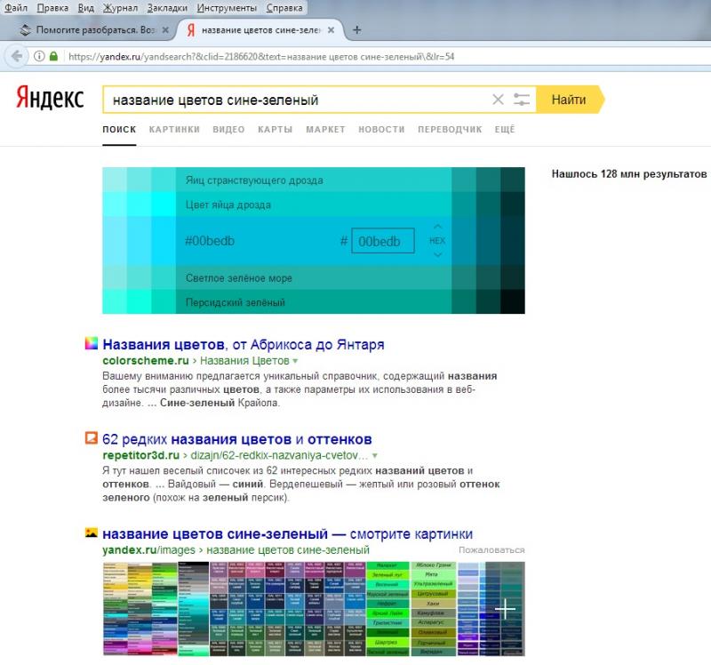Open 'Названия цветов, от Абрикоса до Янтаря' link
The width and height of the screenshot is (711, 665).
(244, 345)
